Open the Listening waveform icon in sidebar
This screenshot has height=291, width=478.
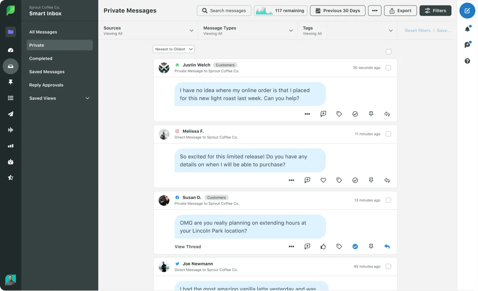(x=10, y=130)
